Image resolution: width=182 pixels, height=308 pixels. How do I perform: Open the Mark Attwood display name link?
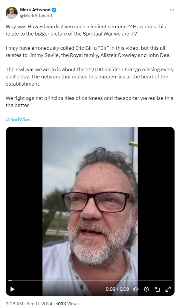coord(35,10)
